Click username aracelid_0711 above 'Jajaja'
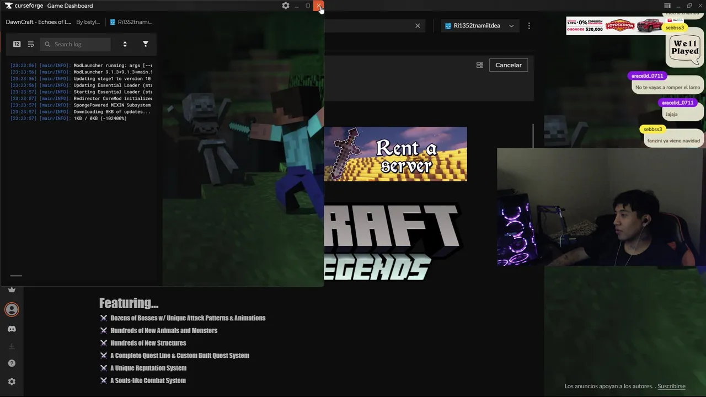 pyautogui.click(x=677, y=103)
